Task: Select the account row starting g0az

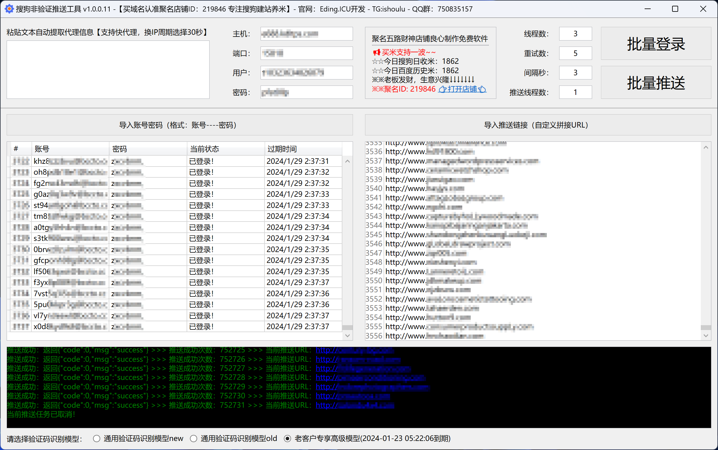Action: pos(176,194)
